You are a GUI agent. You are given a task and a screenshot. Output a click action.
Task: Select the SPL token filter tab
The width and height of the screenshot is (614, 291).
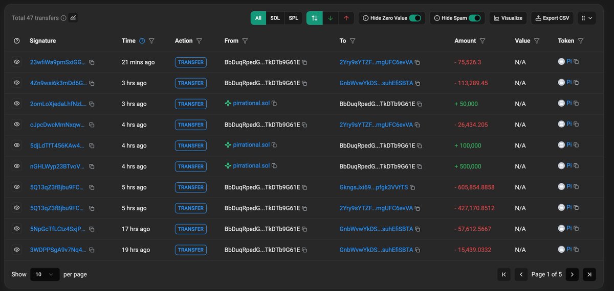point(293,18)
